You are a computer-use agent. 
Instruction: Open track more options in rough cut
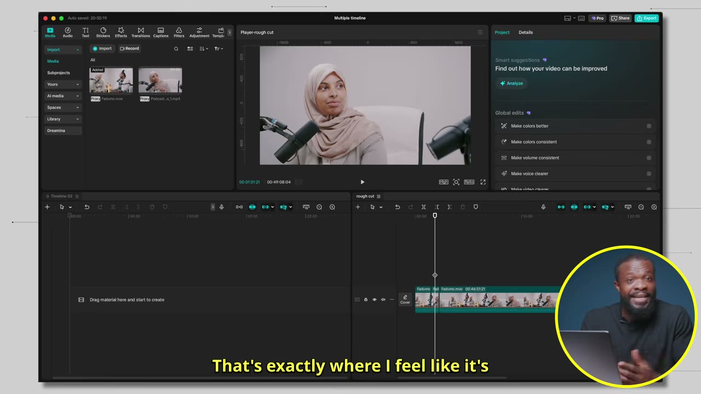[x=392, y=299]
